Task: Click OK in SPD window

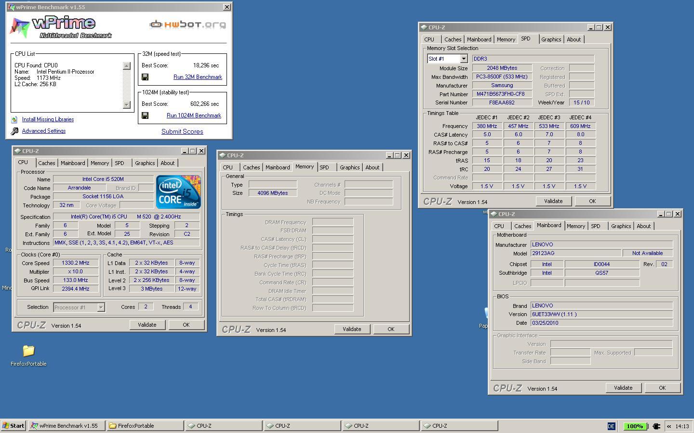Action: 592,201
